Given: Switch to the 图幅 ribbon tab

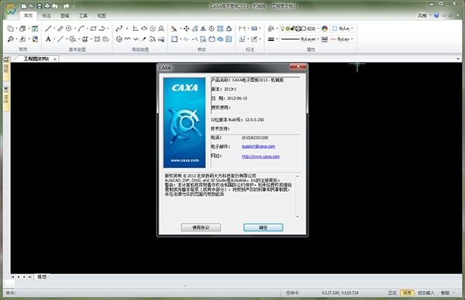Looking at the screenshot, I should [x=64, y=15].
